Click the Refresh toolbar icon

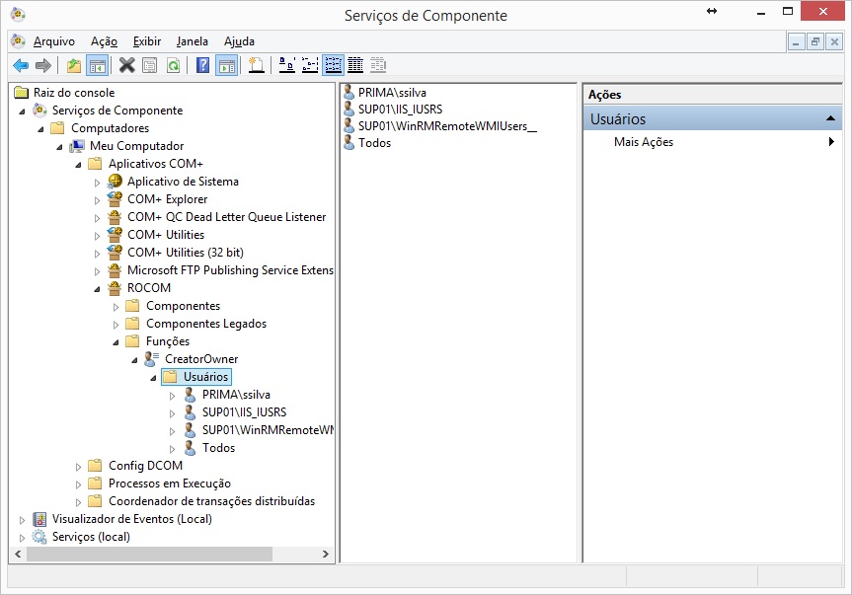coord(173,66)
